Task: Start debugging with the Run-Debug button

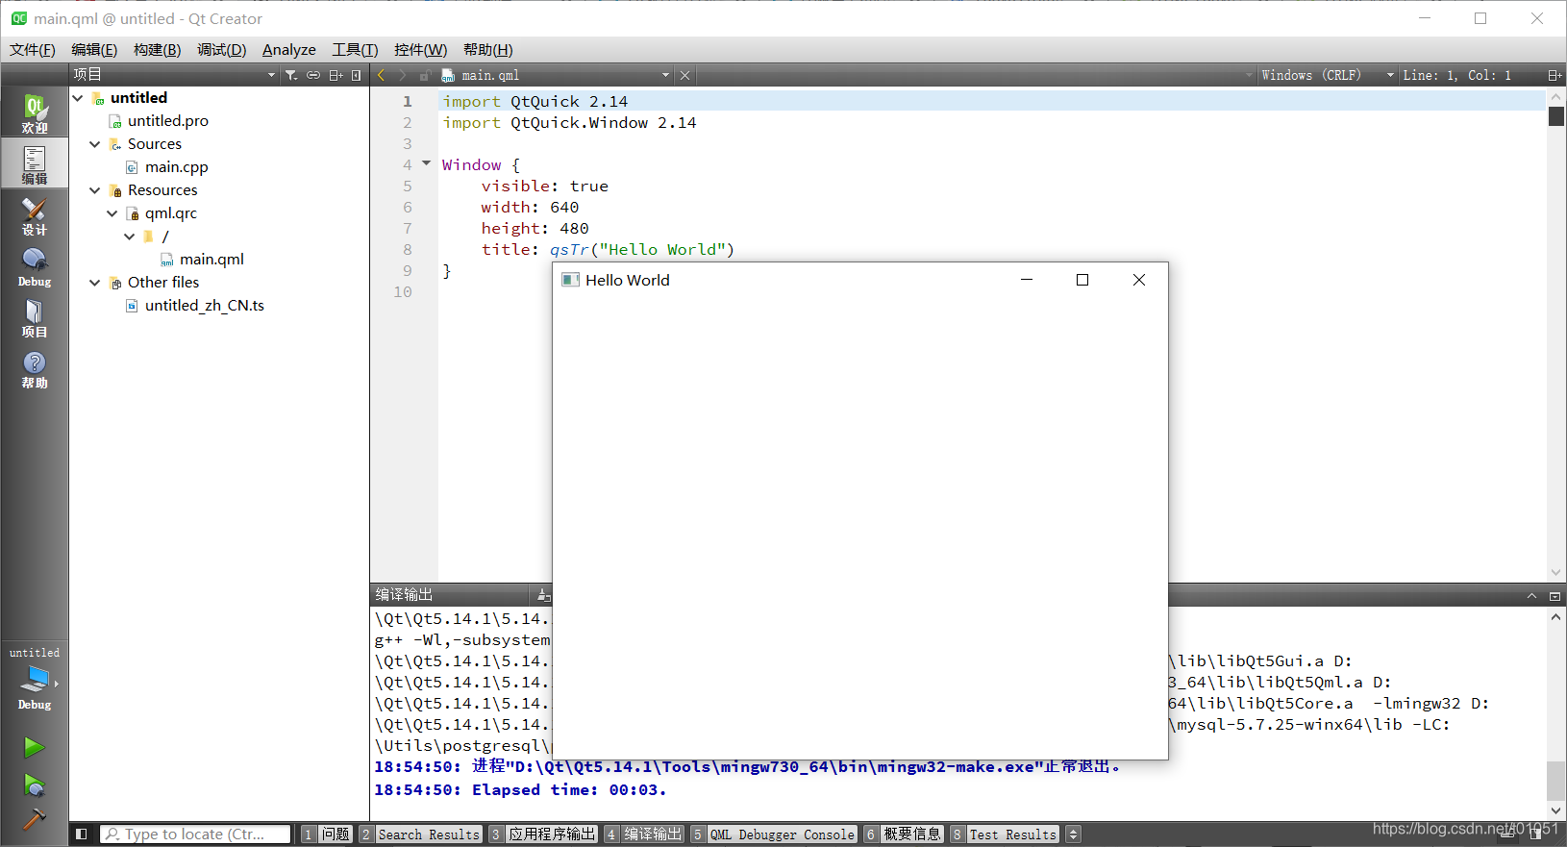Action: [x=35, y=785]
